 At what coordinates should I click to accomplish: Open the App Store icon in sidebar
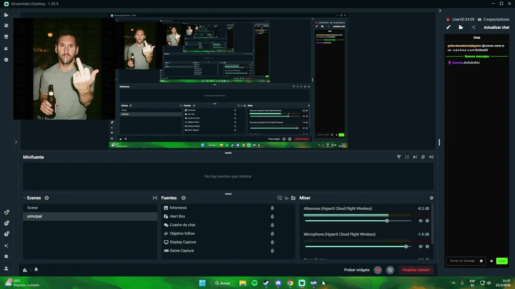(x=6, y=37)
